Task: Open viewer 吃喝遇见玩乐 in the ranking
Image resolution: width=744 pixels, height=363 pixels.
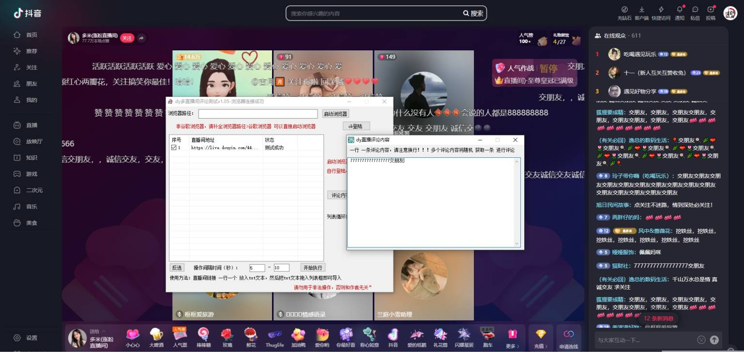Action: (x=639, y=54)
